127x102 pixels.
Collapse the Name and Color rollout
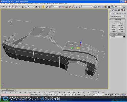point(117,34)
